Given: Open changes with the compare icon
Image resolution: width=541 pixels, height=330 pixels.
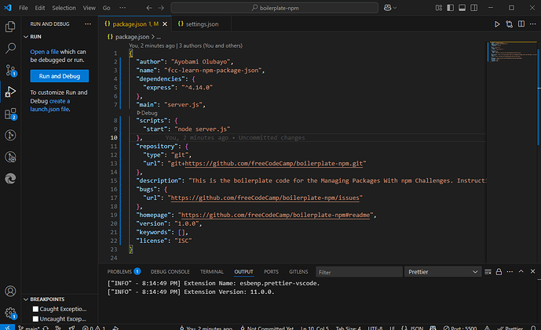Looking at the screenshot, I should pos(509,24).
